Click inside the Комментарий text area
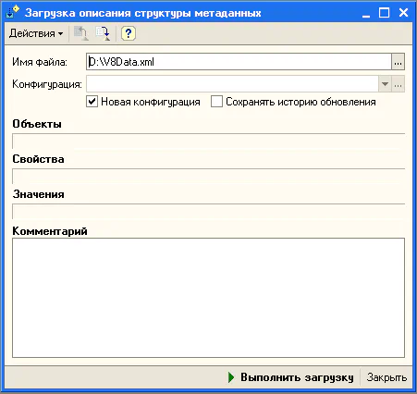This screenshot has height=394, width=417. point(208,298)
